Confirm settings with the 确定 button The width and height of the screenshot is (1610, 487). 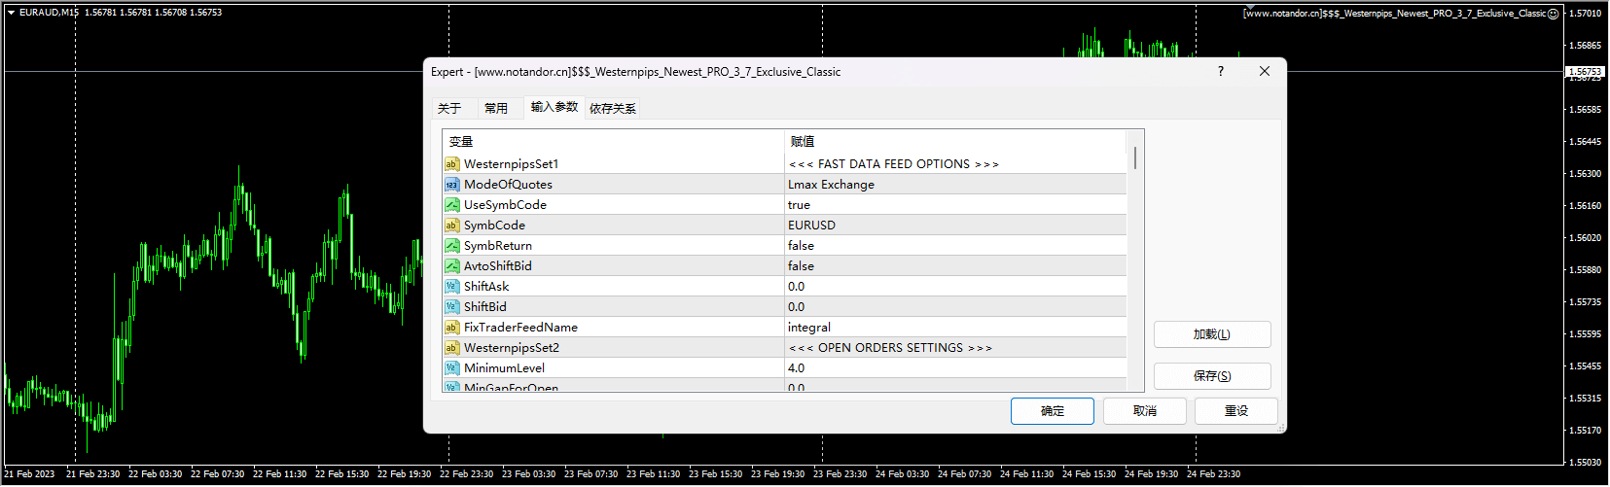click(1052, 411)
